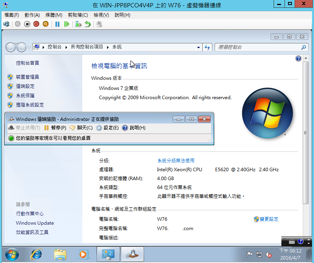The width and height of the screenshot is (314, 263).
Task: Open 說明(H) in Remote Assistance toolbar
Action: click(x=134, y=128)
